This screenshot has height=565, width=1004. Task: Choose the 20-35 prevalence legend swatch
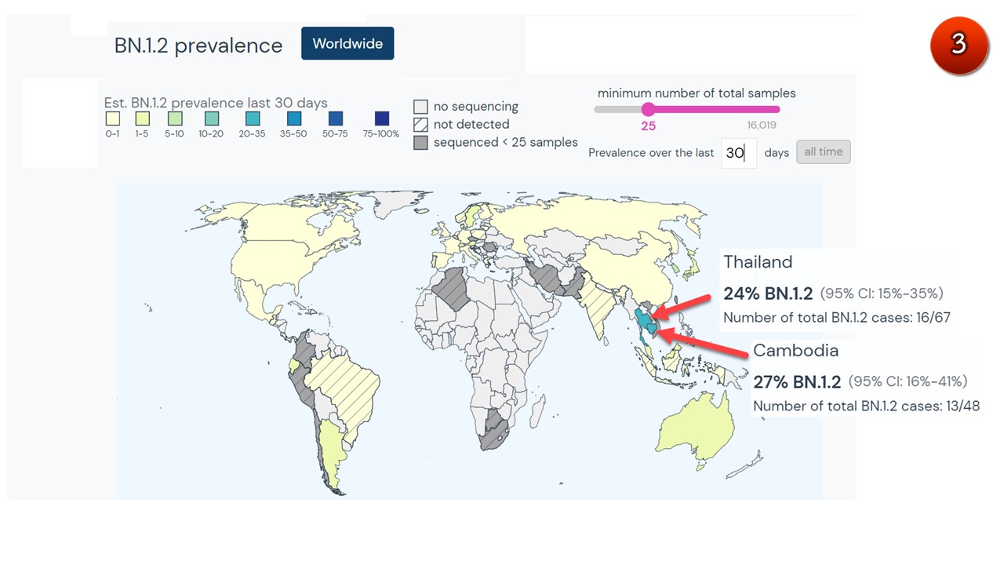click(253, 119)
